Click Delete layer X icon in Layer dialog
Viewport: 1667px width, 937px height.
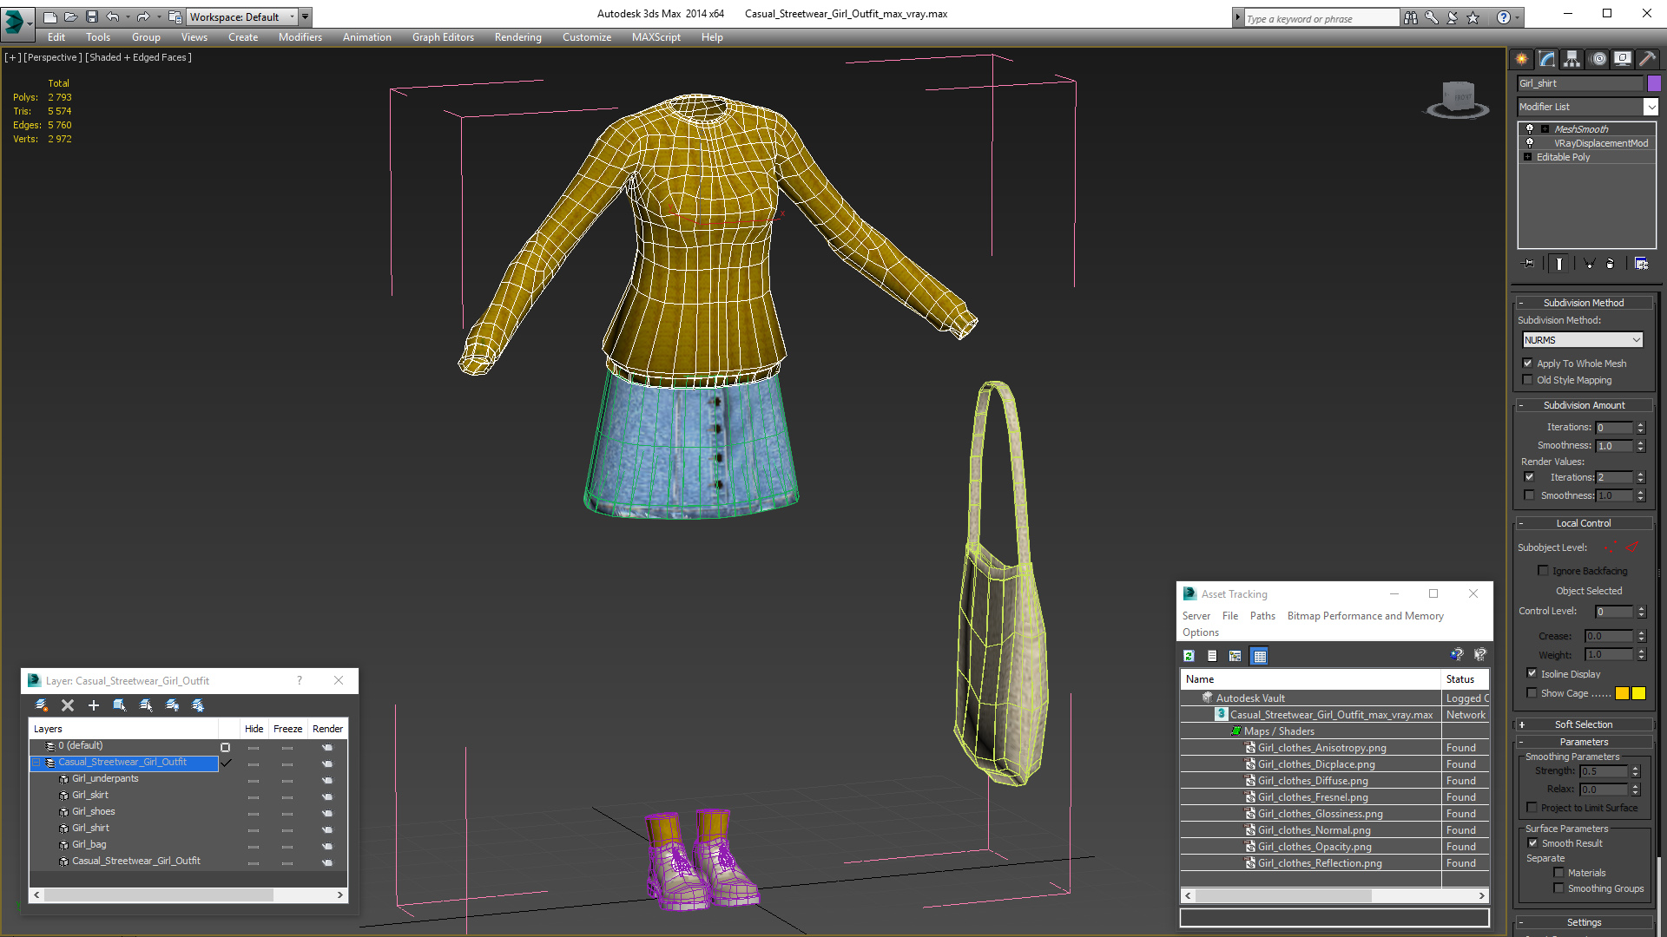click(68, 705)
